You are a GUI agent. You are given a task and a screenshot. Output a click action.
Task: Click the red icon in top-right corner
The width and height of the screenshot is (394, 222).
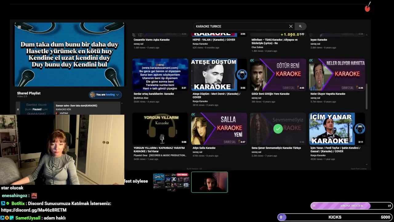(x=368, y=7)
